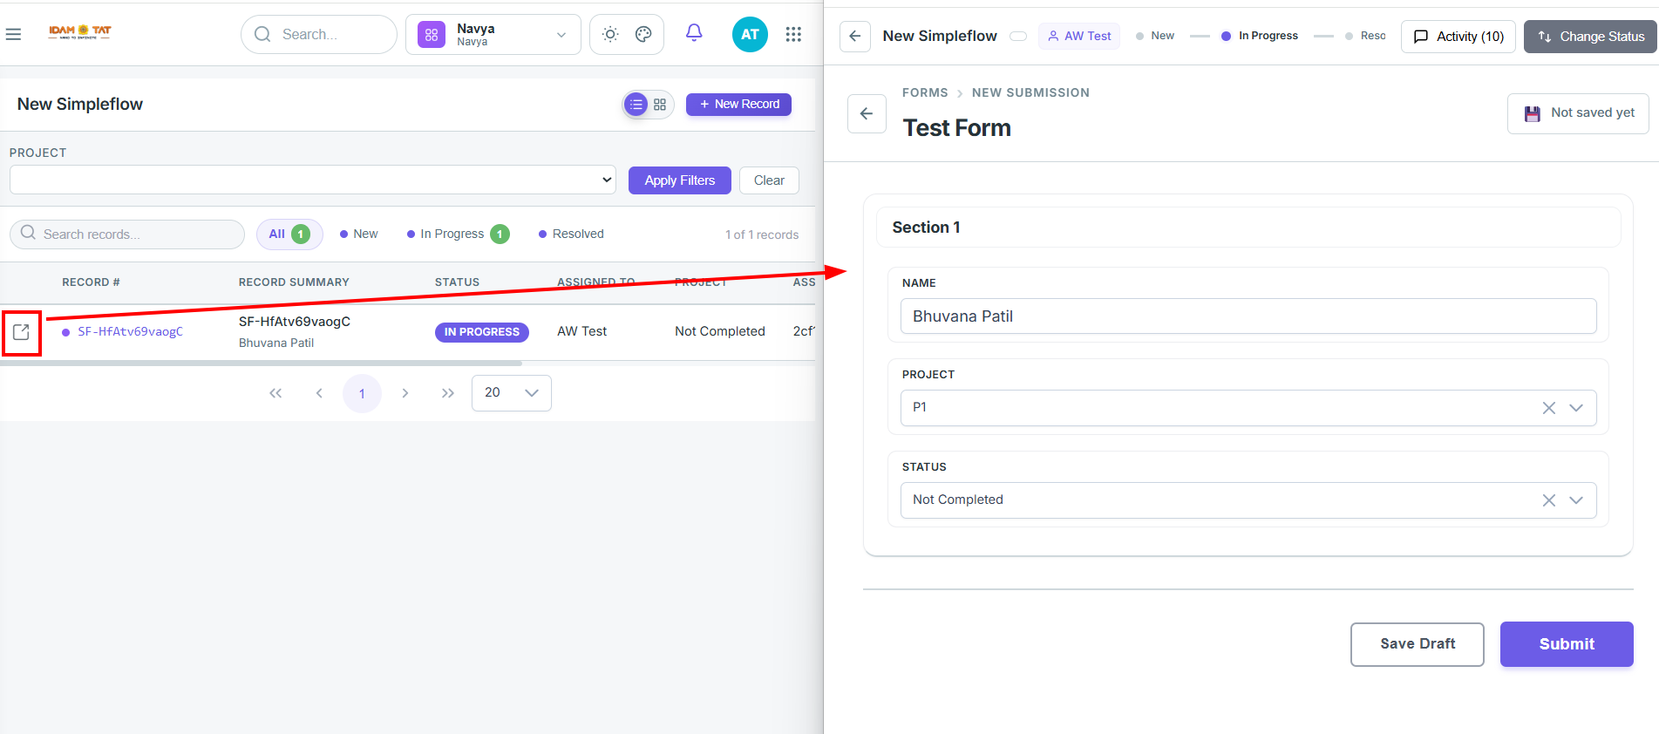Click the table horizontal scrollbar
The height and width of the screenshot is (734, 1659).
tap(262, 364)
